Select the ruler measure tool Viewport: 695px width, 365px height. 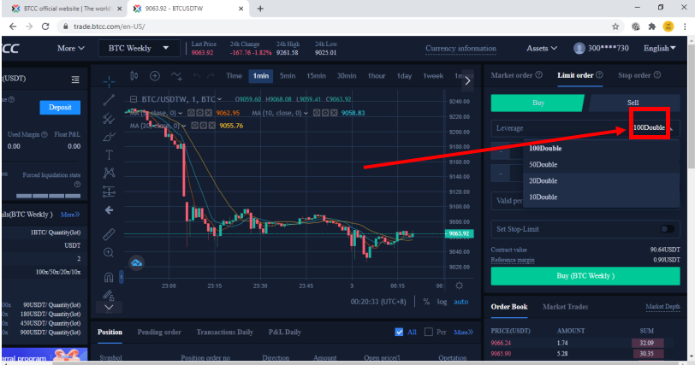[109, 234]
